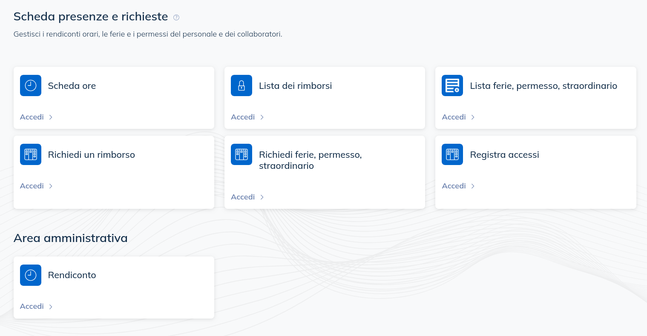Viewport: 647px width, 336px height.
Task: Click the archive icon on Richiedi un rimborso
Action: click(x=30, y=154)
